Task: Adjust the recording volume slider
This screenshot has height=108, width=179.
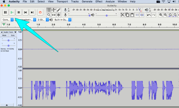Action: click(79, 15)
